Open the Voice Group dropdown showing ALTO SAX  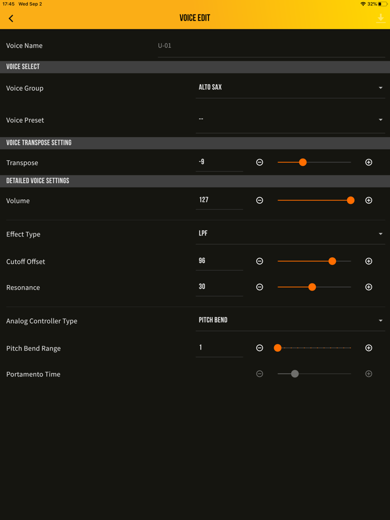(290, 87)
